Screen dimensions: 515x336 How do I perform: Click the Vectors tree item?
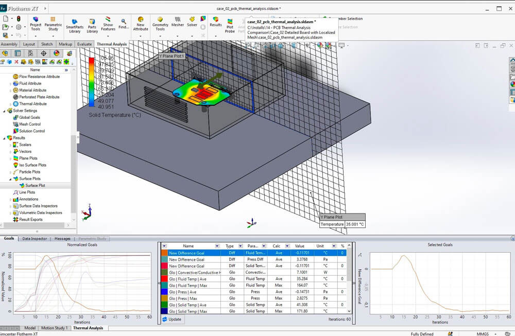pyautogui.click(x=22, y=152)
